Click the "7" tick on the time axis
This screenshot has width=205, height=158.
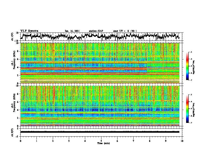point(134,141)
